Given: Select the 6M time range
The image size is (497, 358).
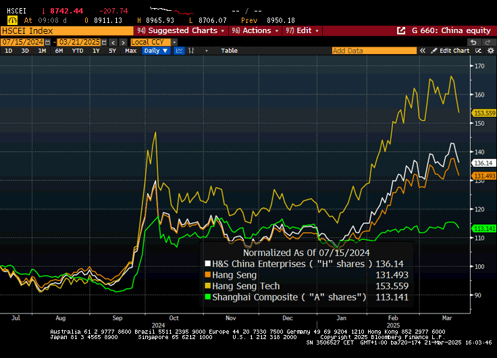Looking at the screenshot, I should coord(59,51).
